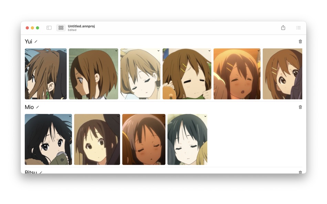Select Yui thumbnail with green earring
Viewport: 327px width, 204px height.
click(46, 74)
